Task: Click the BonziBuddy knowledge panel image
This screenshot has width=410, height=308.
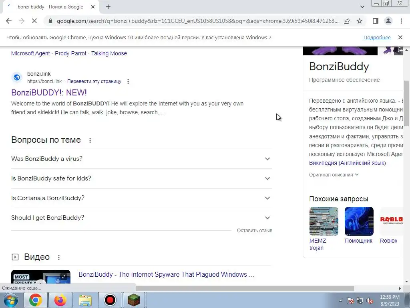Action: (340, 51)
